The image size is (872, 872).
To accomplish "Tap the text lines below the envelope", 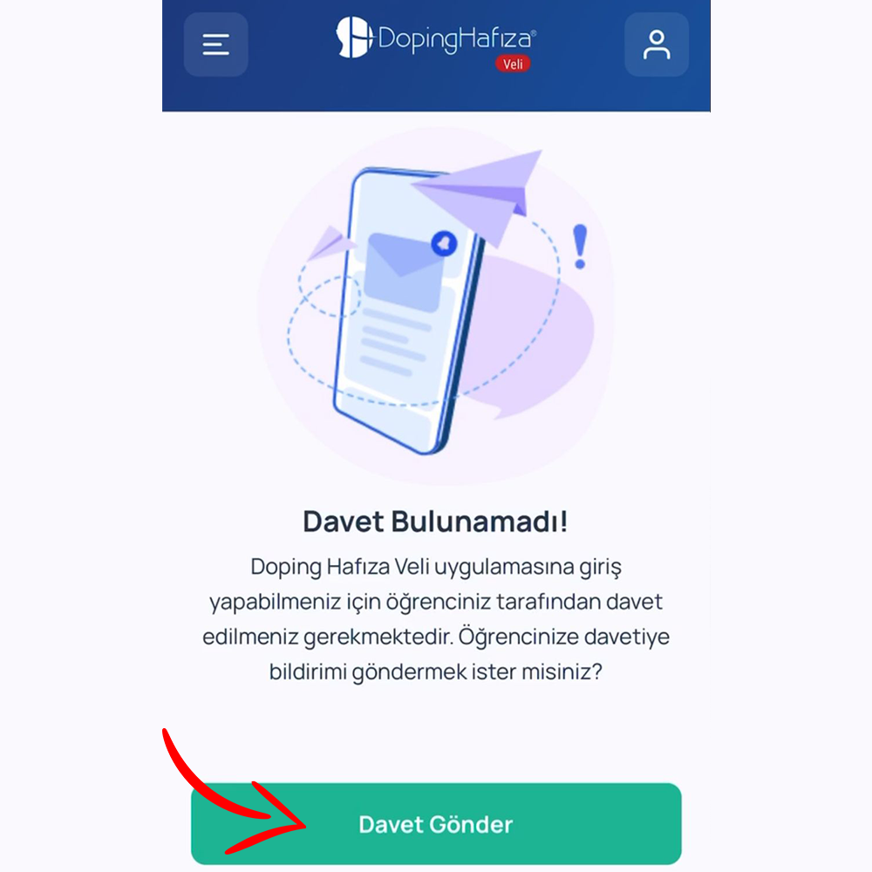I will tap(394, 340).
